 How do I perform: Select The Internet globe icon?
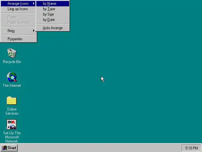click(x=12, y=77)
